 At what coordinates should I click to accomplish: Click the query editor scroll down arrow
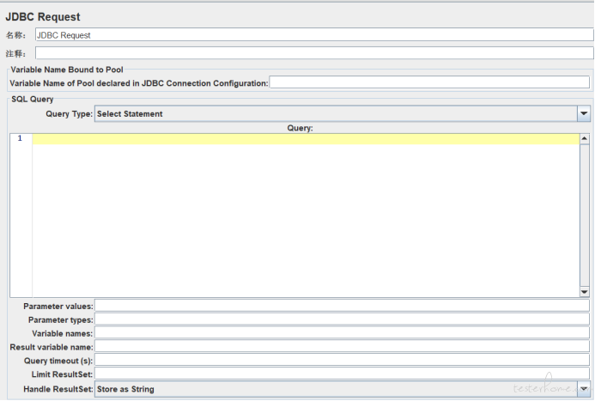pyautogui.click(x=585, y=292)
